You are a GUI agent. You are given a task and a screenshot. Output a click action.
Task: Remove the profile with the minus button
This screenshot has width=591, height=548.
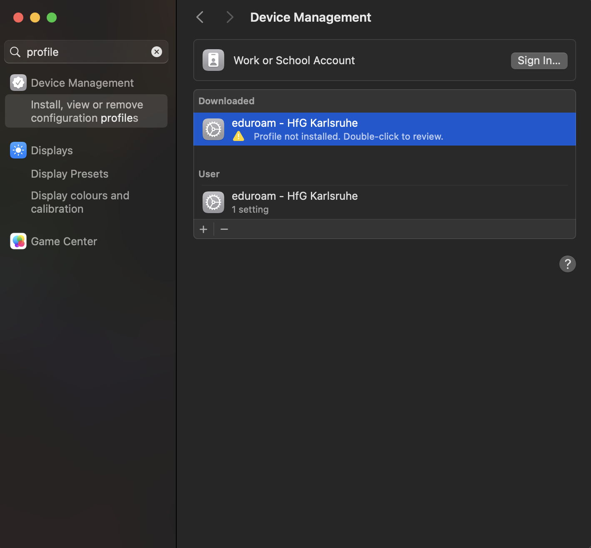(x=224, y=229)
